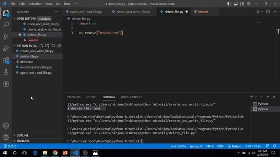Open the lightning bolt extension view
This screenshot has width=280, height=157.
[6, 84]
